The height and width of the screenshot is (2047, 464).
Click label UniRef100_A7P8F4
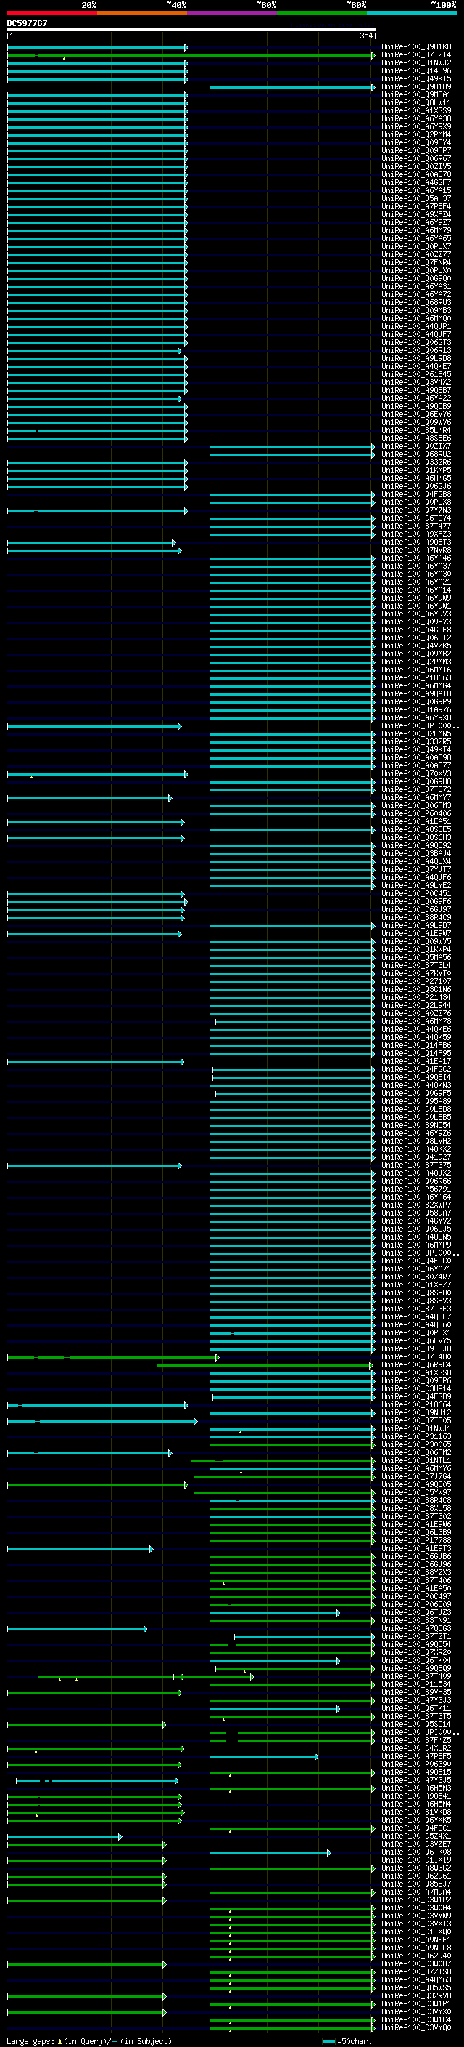416,207
